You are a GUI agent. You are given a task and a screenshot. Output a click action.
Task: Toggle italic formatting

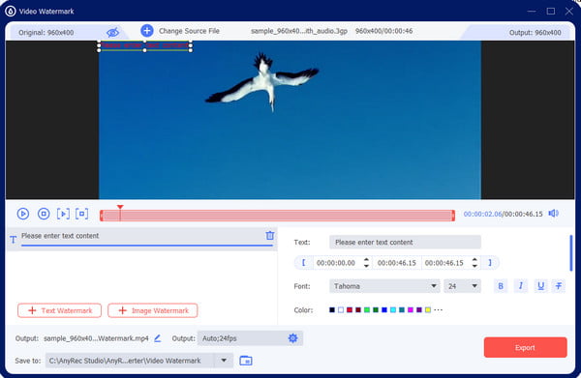pos(521,286)
